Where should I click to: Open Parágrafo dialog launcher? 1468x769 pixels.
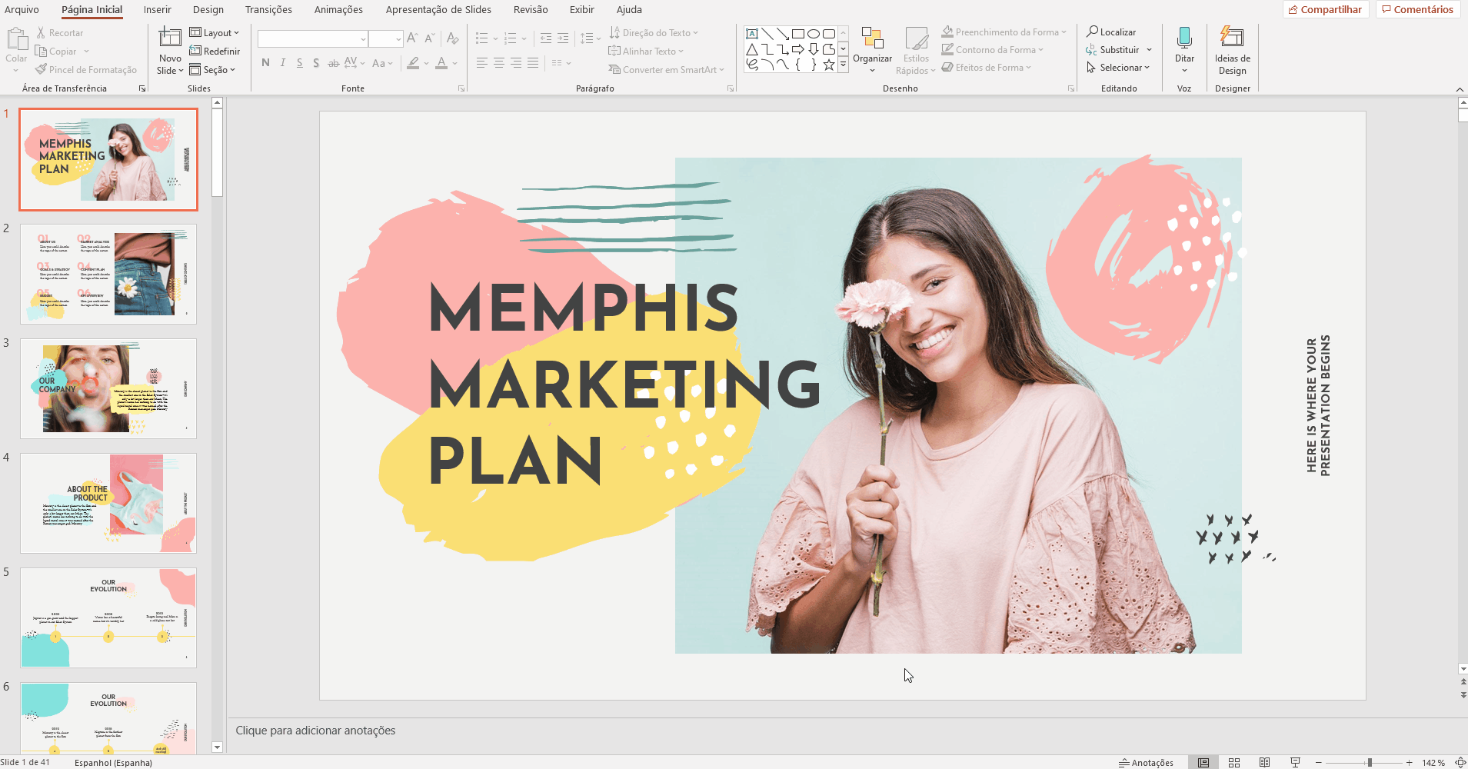click(x=731, y=88)
